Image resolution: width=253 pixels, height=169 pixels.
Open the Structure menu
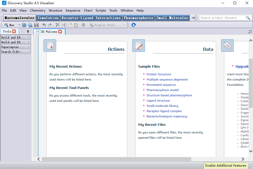click(55, 11)
